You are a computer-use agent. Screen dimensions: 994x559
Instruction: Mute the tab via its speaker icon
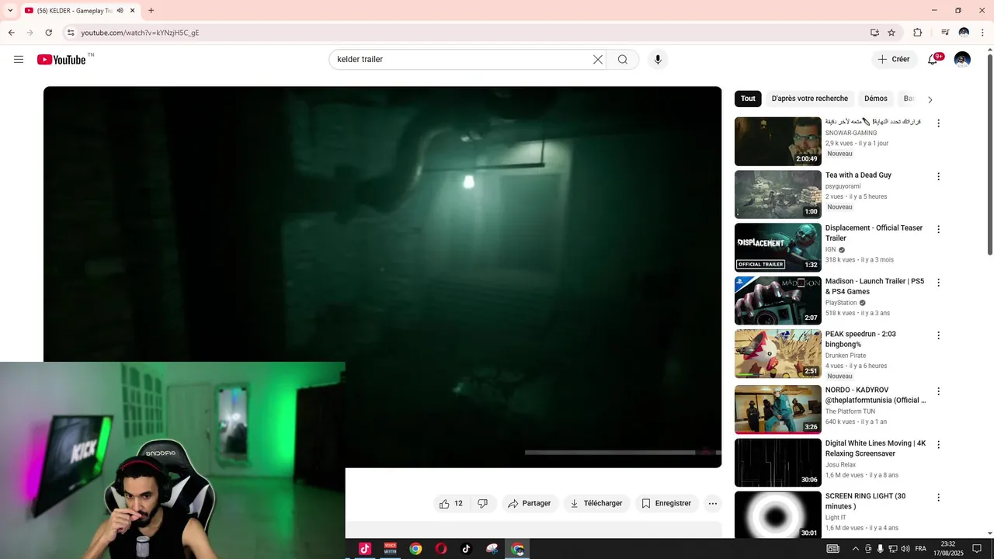tap(120, 11)
